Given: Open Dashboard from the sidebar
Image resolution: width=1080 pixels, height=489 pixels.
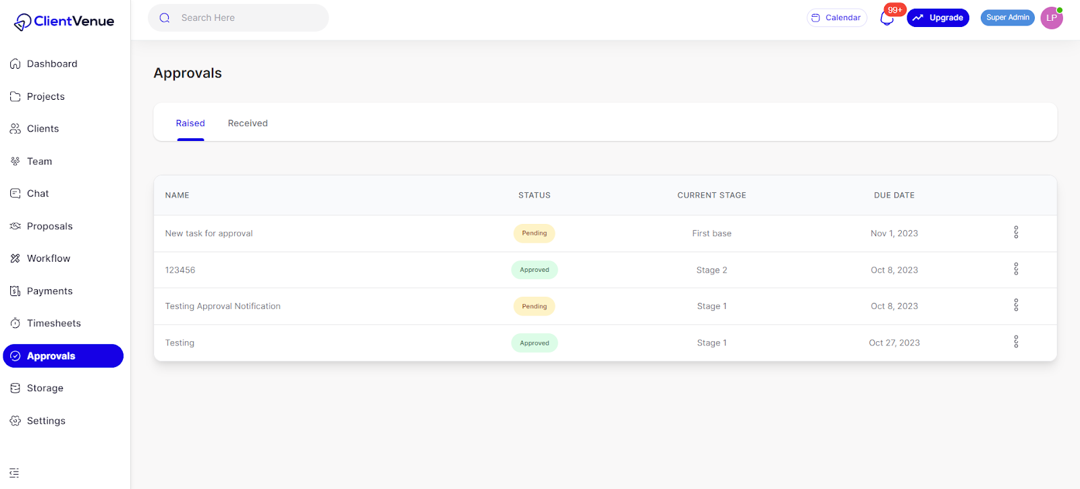Looking at the screenshot, I should [52, 64].
